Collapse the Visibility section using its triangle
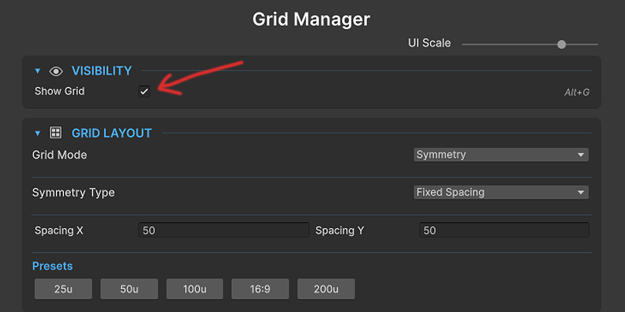The width and height of the screenshot is (625, 312). tap(37, 71)
